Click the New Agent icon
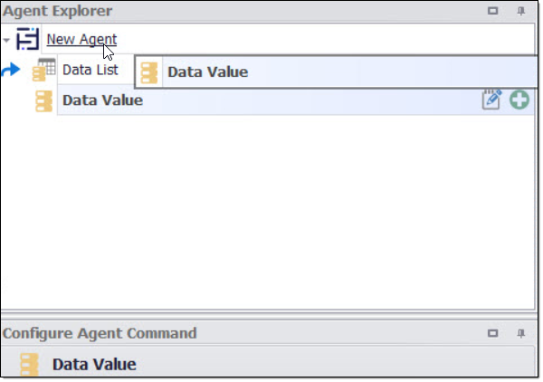Viewport: 543px width, 382px height. (x=28, y=40)
